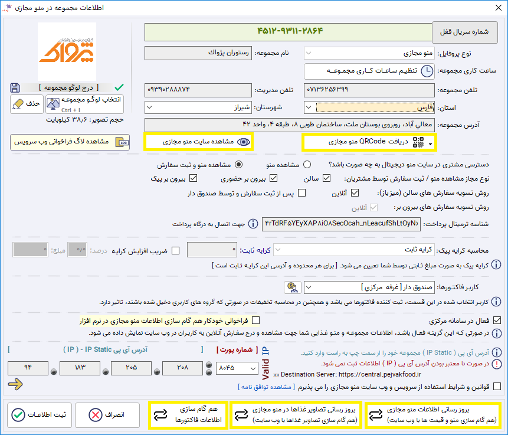This screenshot has height=435, width=508.
Task: Click مشاهده سایت منو مجازی button
Action: (198, 142)
